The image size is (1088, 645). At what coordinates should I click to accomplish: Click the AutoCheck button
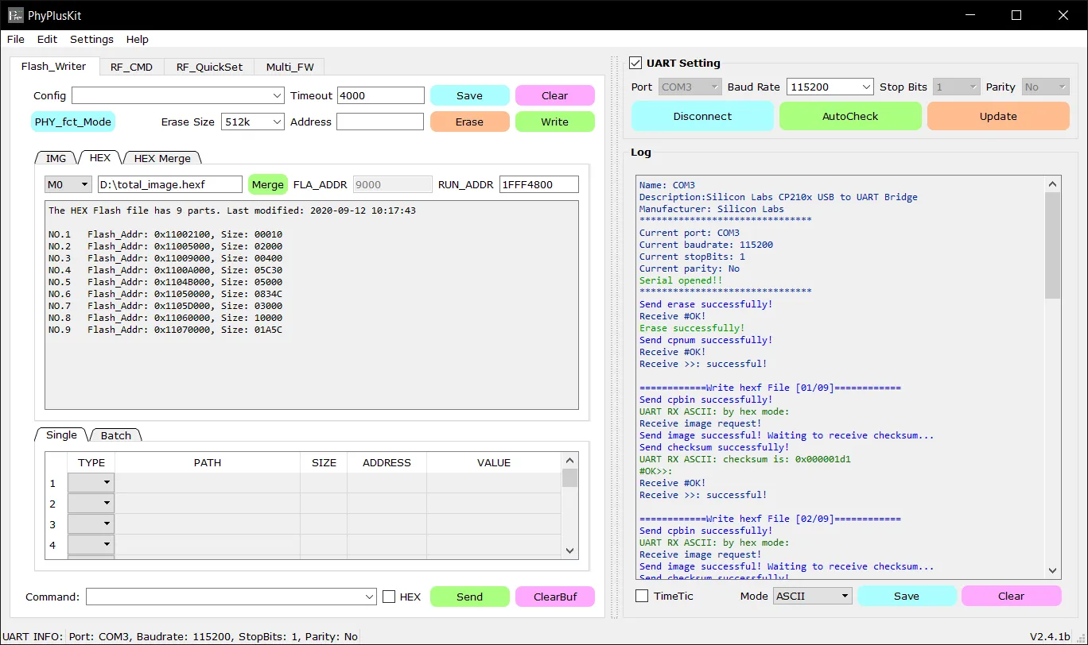(850, 116)
